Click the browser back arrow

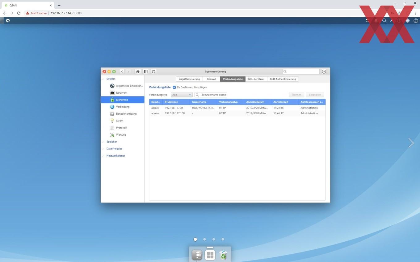coord(5,13)
